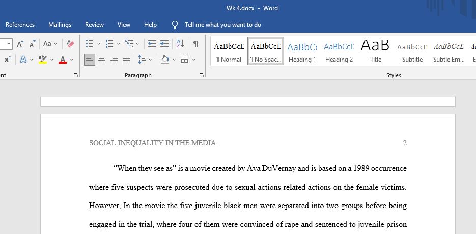Apply red font color
This screenshot has height=234, width=476.
63,60
